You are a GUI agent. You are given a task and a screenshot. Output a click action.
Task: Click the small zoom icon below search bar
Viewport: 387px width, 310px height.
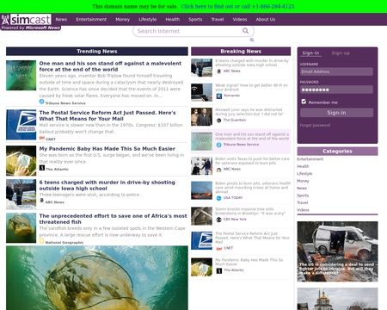[252, 40]
